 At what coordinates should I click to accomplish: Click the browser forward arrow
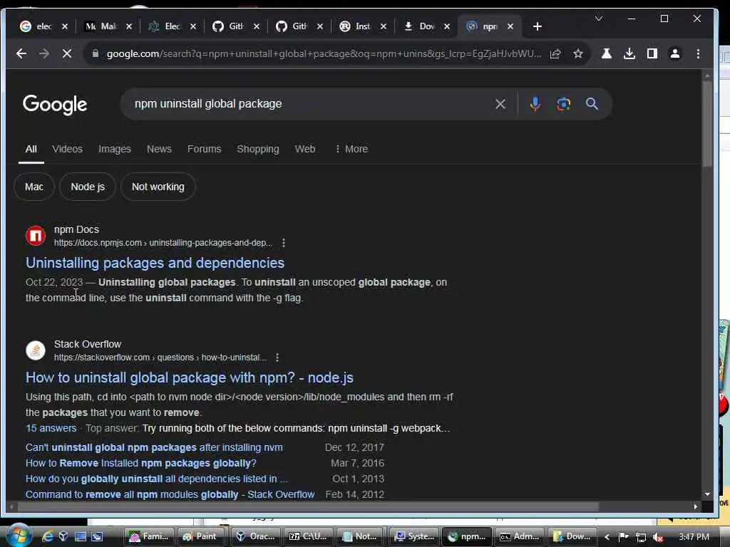point(43,53)
